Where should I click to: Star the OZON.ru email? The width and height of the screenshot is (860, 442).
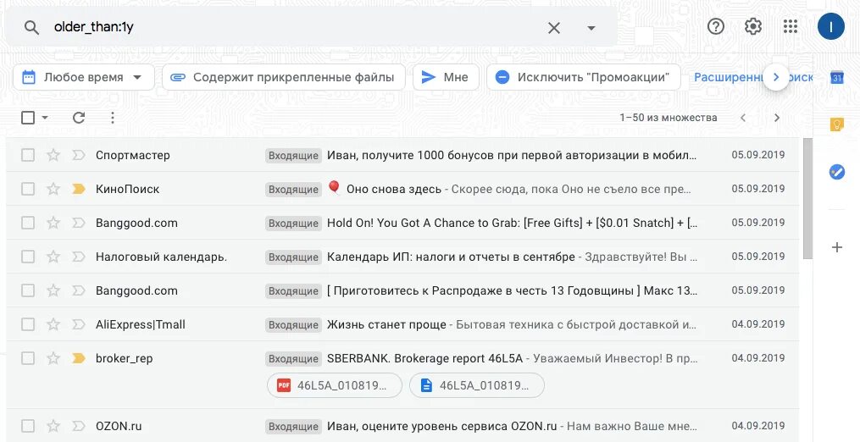[x=53, y=426]
